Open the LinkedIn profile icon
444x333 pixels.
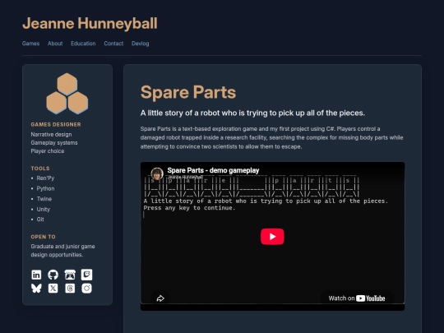coord(36,275)
